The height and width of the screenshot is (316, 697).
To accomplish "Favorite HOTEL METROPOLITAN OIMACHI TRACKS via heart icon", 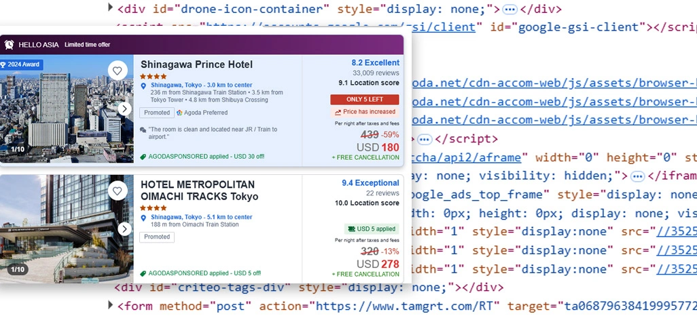I will coord(118,191).
